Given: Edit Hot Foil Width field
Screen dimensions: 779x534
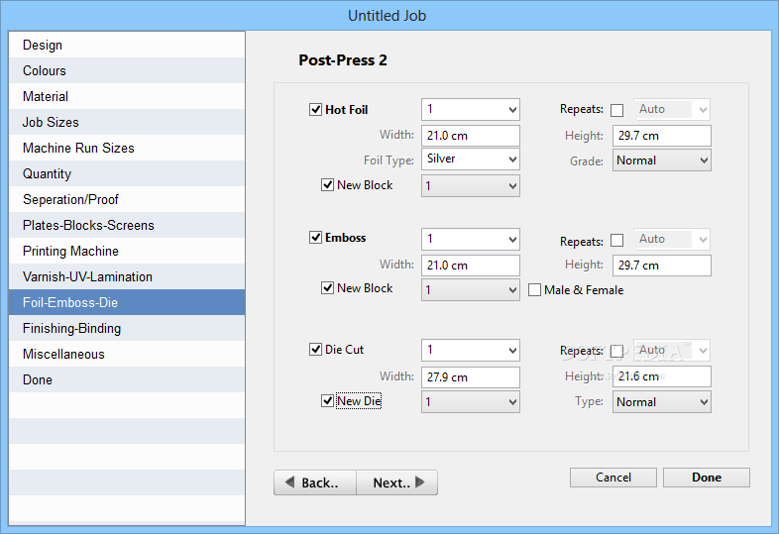Looking at the screenshot, I should (471, 136).
